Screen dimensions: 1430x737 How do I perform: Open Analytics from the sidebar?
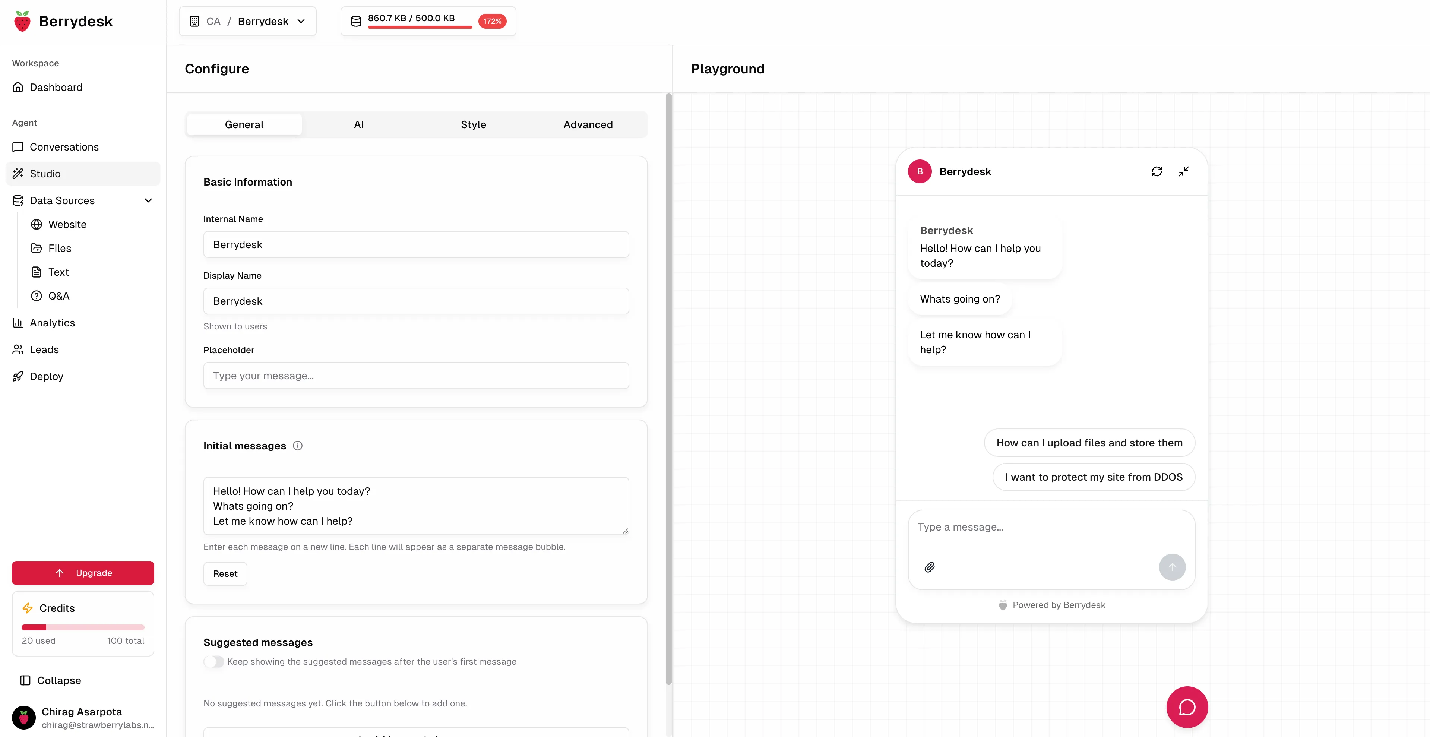coord(52,322)
